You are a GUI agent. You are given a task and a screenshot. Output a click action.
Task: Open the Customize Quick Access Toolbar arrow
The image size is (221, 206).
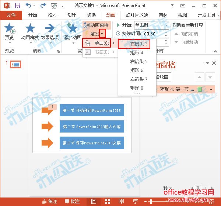tap(62, 6)
